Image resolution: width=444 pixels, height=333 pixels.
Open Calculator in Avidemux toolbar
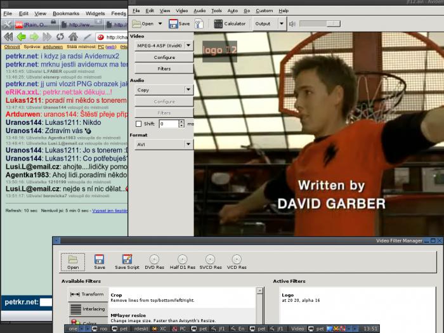click(x=230, y=24)
